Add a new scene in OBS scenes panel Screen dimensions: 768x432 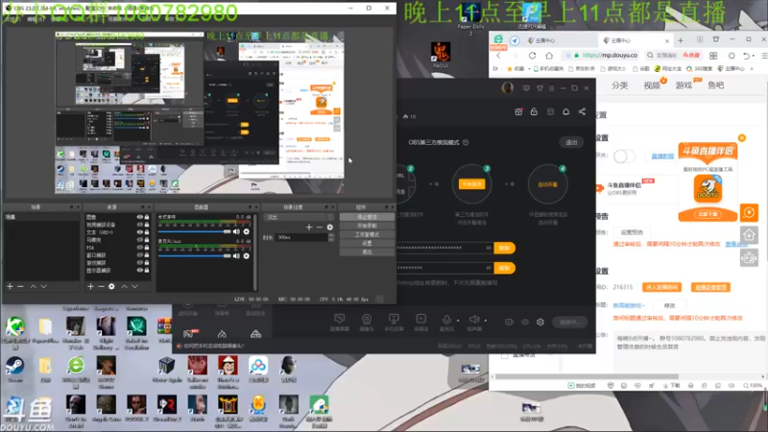(10, 286)
